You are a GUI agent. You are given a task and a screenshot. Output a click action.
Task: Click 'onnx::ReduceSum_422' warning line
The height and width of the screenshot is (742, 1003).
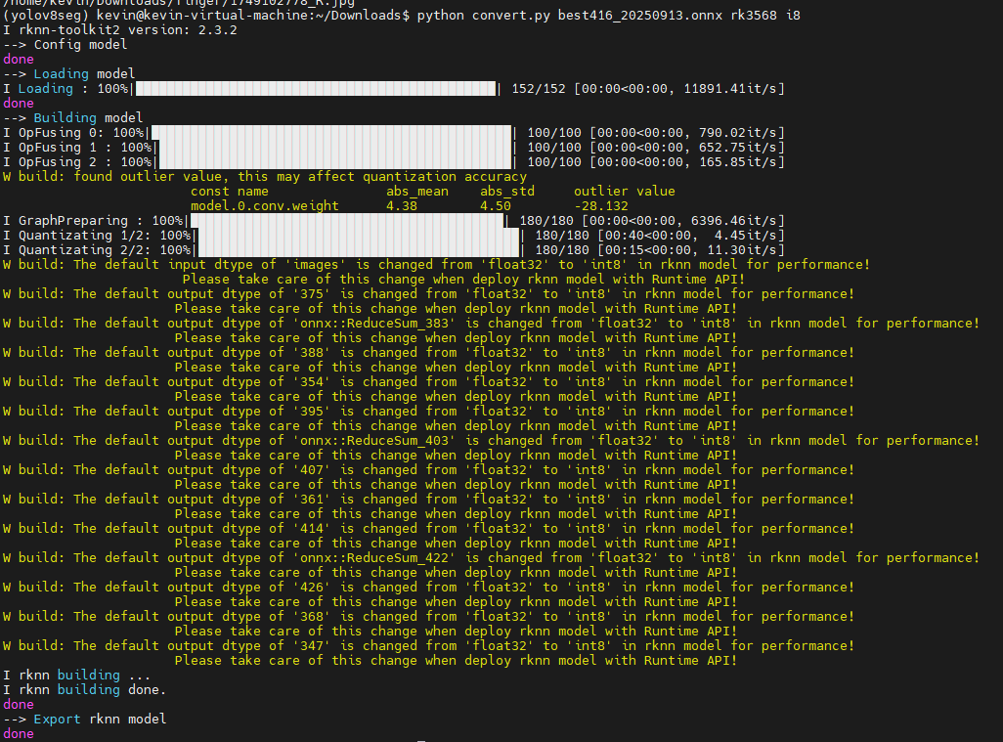point(492,558)
